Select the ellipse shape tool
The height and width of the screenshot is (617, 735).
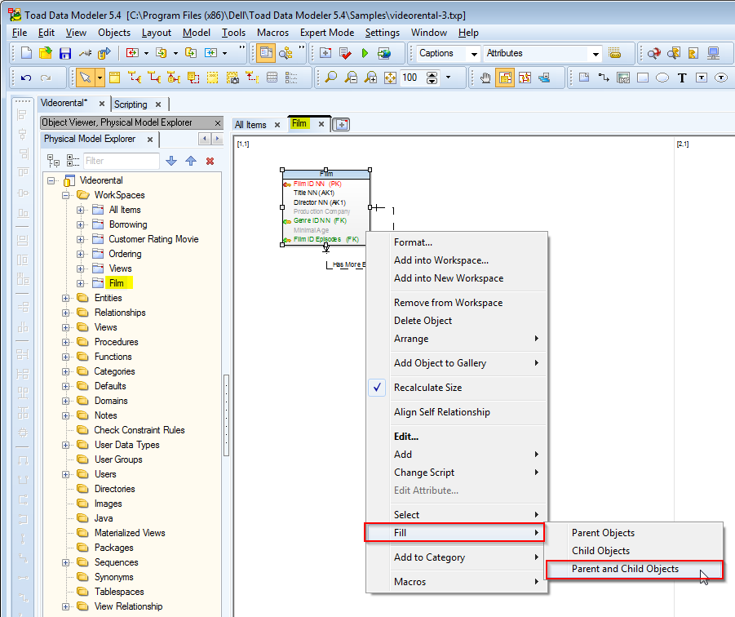pos(662,78)
